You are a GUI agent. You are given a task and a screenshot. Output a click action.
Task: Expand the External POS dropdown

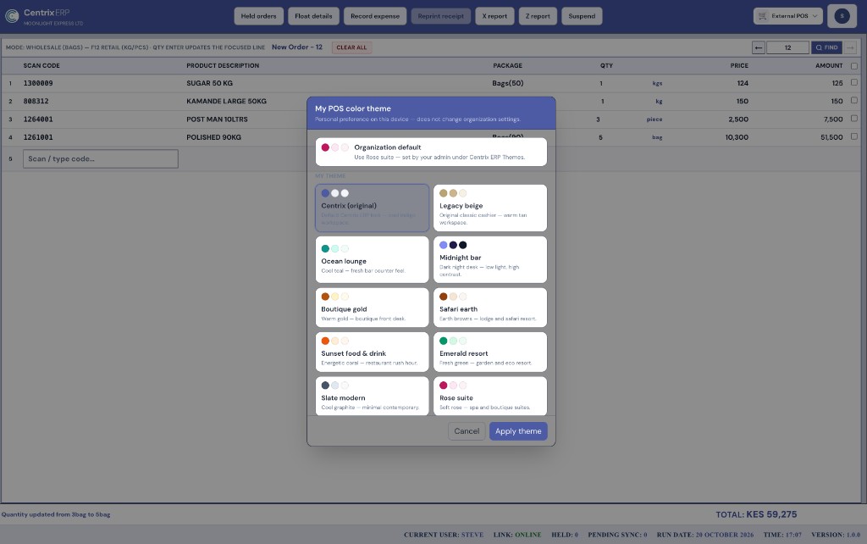[x=788, y=16]
